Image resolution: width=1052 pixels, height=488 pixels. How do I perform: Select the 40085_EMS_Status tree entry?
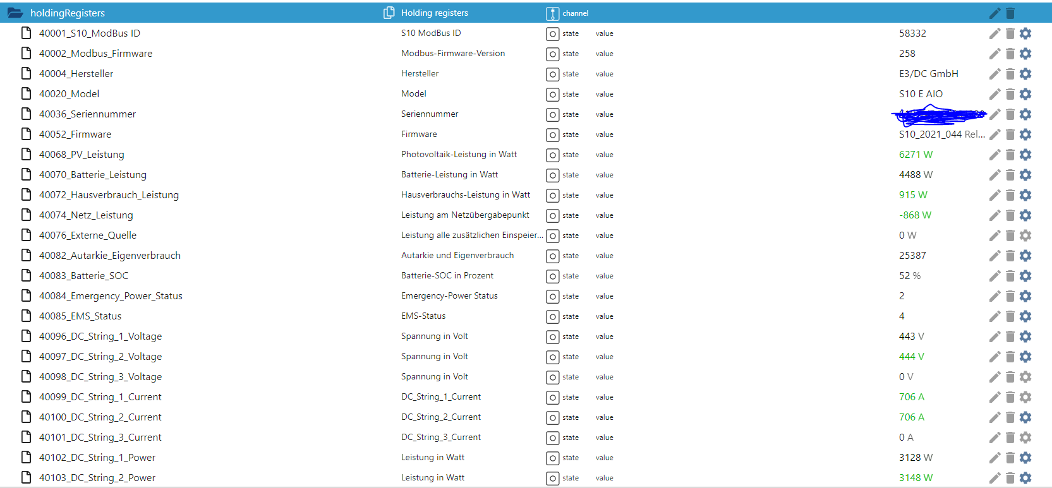pyautogui.click(x=80, y=316)
